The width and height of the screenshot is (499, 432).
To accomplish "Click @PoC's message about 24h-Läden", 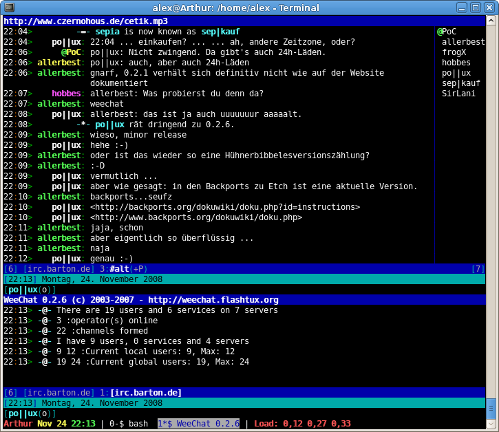I will 208,52.
